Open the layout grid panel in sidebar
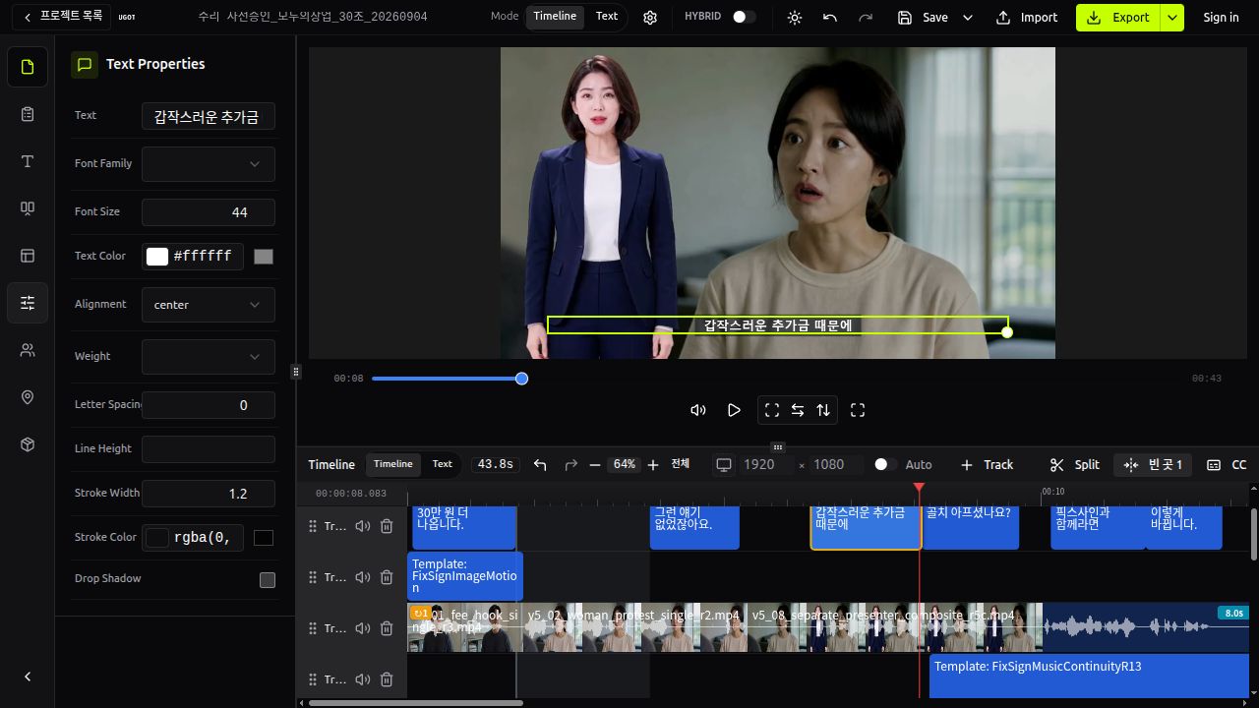 click(28, 256)
